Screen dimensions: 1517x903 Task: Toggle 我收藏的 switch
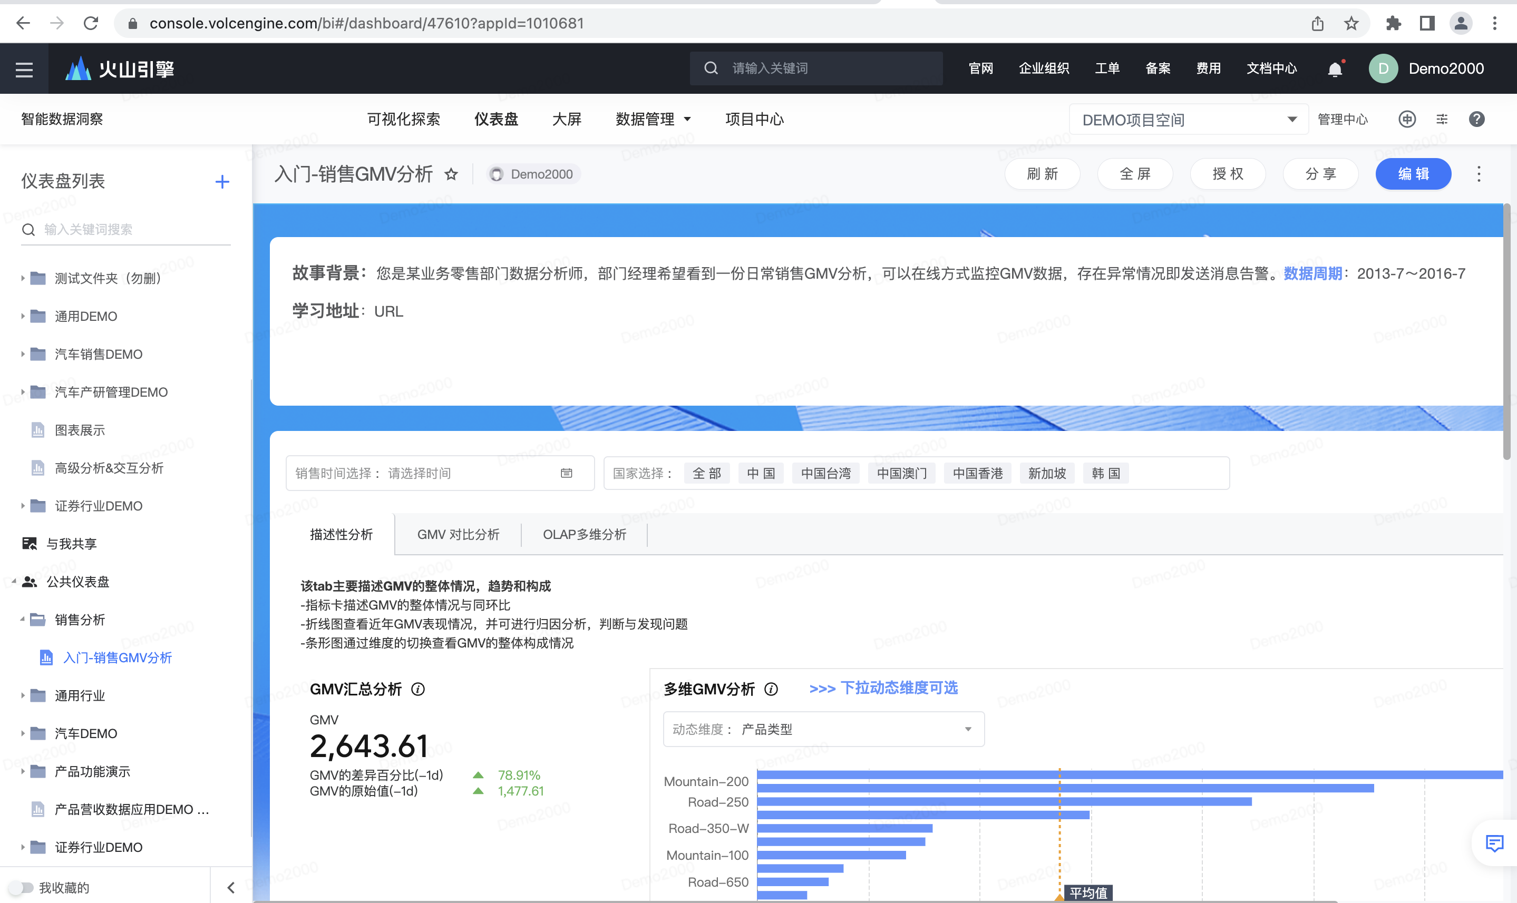pos(20,887)
